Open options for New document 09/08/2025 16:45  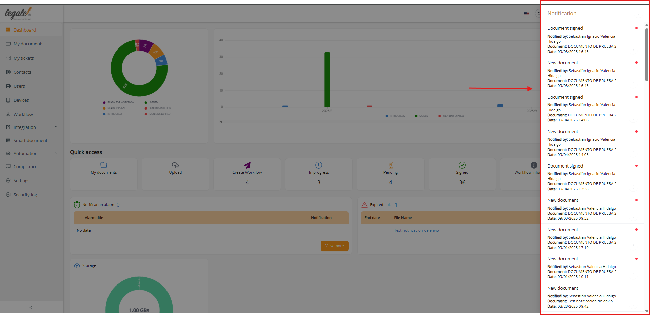pos(633,84)
